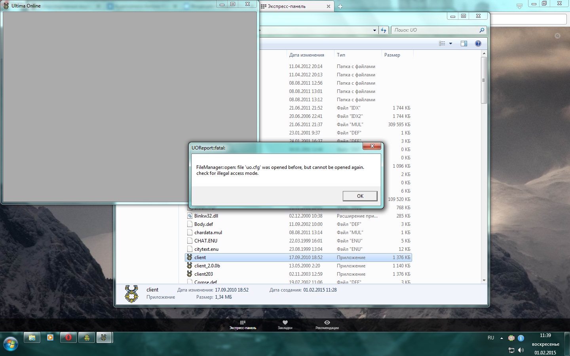
Task: Click the date 17.09.2010 18:52 in client row
Action: pyautogui.click(x=306, y=258)
